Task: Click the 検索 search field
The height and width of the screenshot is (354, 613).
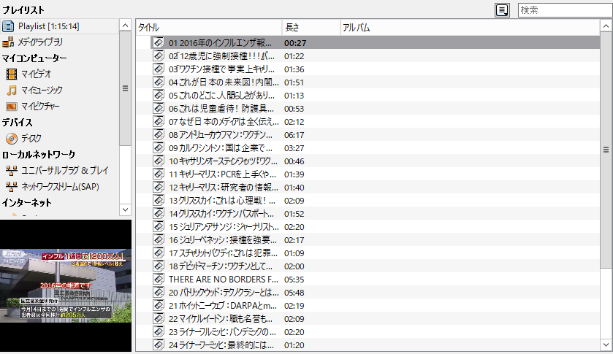Action: tap(564, 9)
